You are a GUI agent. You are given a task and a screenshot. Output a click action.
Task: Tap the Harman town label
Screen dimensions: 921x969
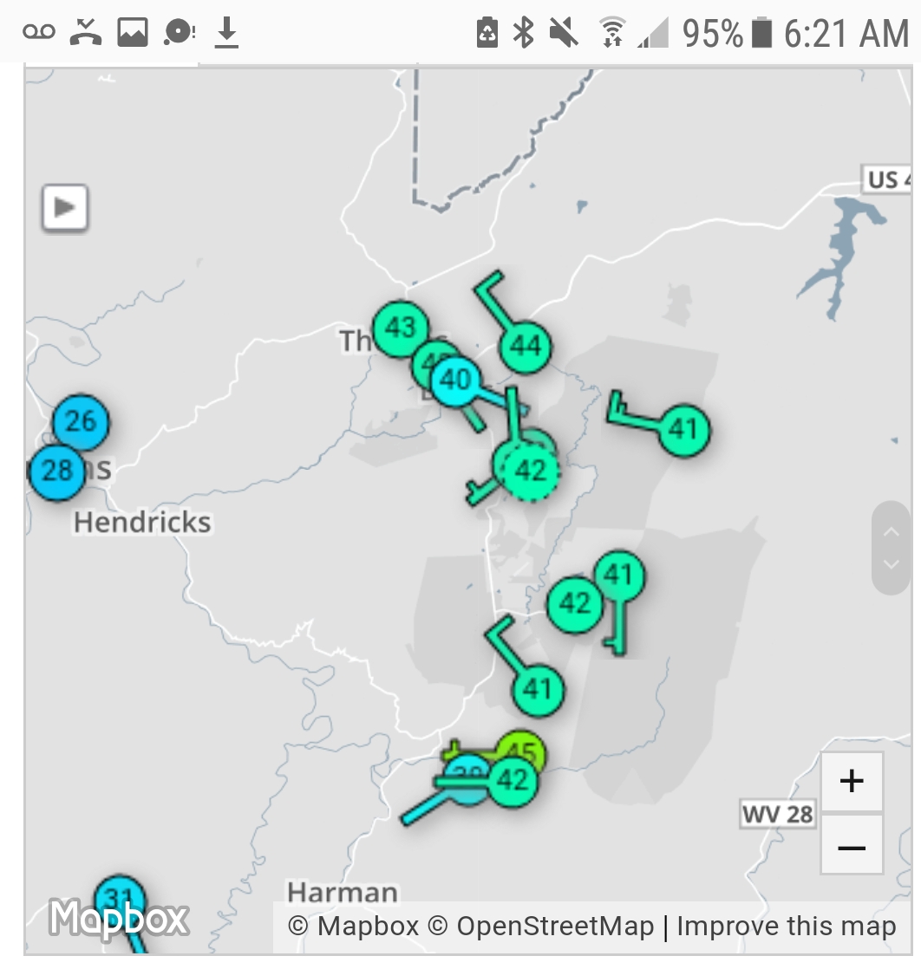pyautogui.click(x=342, y=892)
